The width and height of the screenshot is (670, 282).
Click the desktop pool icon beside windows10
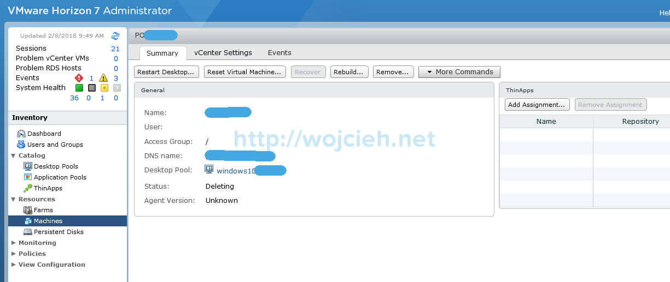tap(209, 170)
